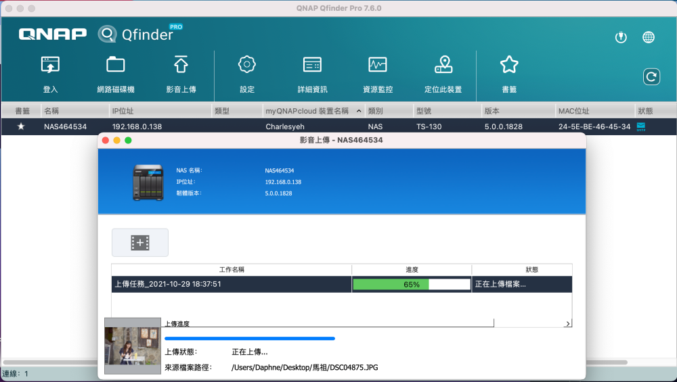
Task: Open 詳細資訊 details icon
Action: [x=312, y=66]
